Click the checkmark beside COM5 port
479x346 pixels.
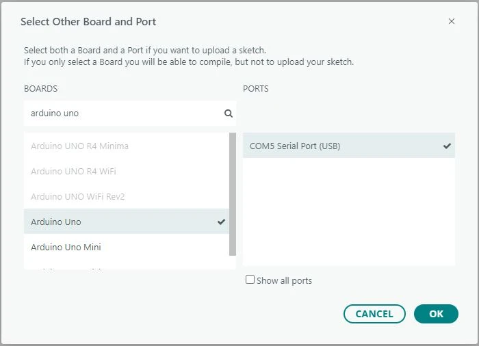click(447, 146)
